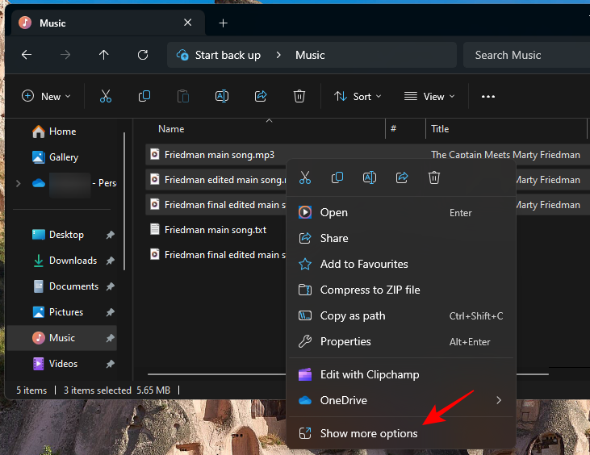Viewport: 590px width, 455px height.
Task: Click the Rename icon in the context menu
Action: tap(370, 178)
